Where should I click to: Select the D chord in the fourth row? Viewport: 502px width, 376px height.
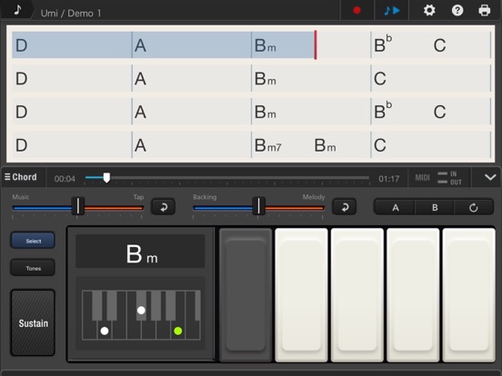tap(22, 145)
